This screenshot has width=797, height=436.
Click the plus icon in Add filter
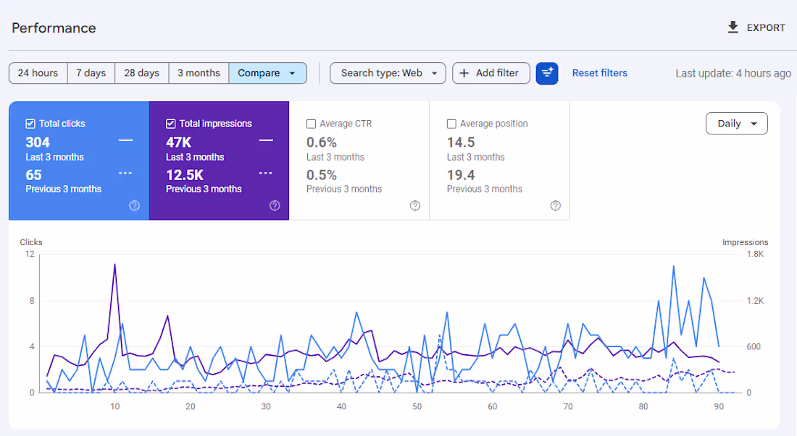(464, 73)
